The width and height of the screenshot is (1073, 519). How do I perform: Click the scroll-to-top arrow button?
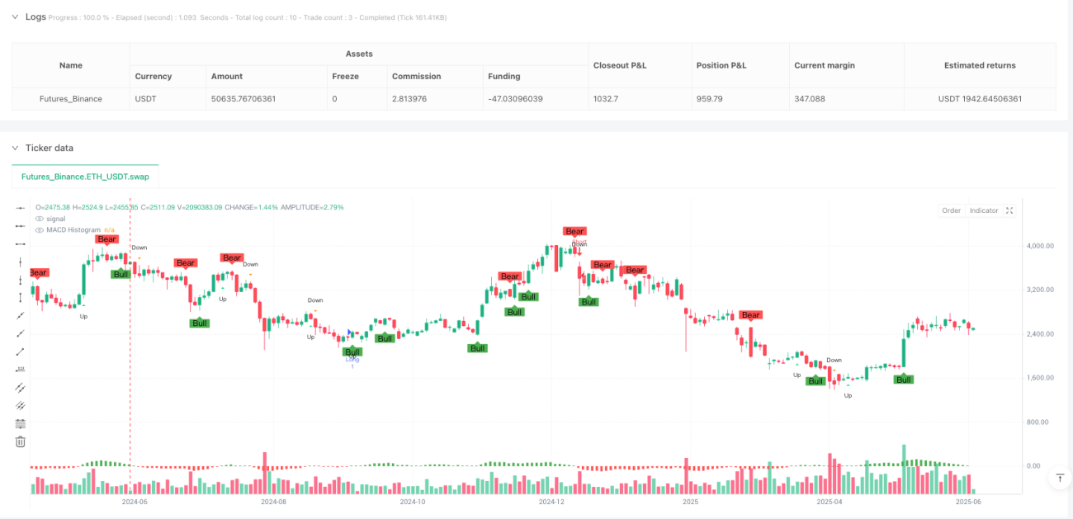click(1059, 478)
